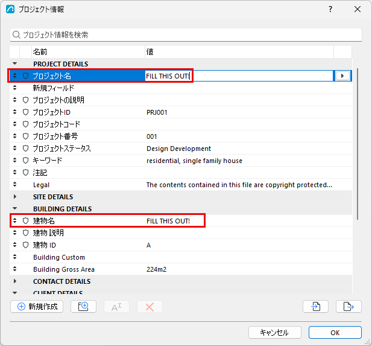Select the Design Development status value
This screenshot has width=372, height=346.
(178, 149)
